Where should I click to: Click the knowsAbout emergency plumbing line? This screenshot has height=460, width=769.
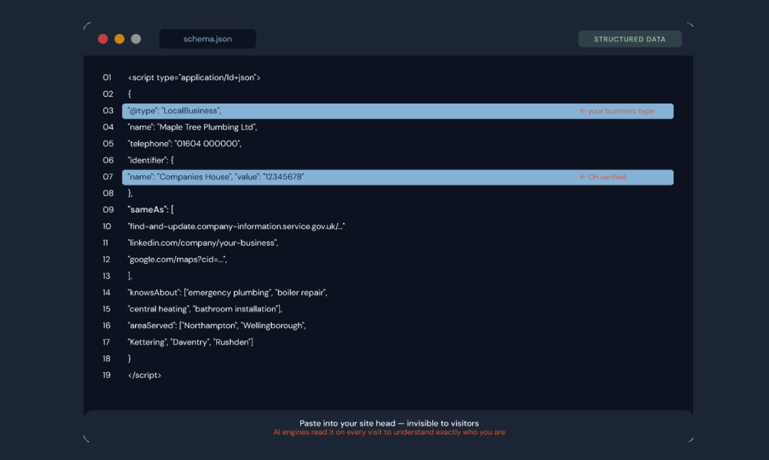tap(228, 292)
